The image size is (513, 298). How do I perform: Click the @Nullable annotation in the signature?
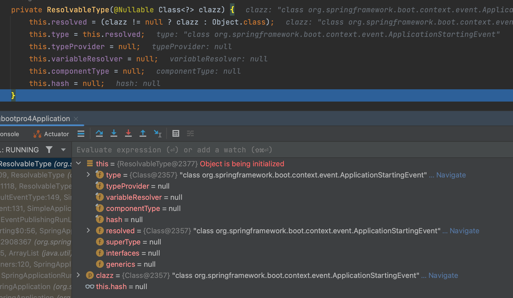[x=134, y=10]
